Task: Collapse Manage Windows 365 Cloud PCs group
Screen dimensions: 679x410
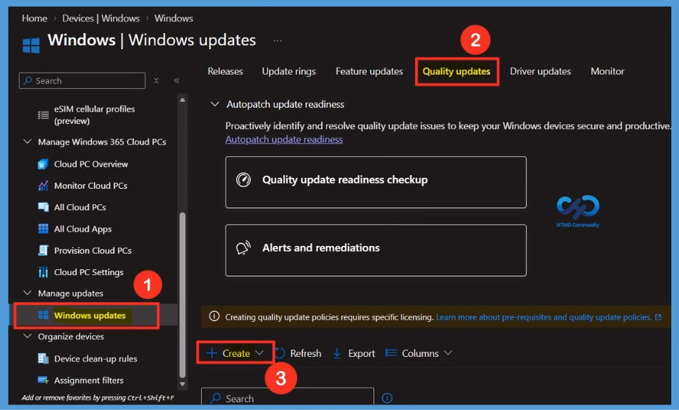Action: click(x=27, y=142)
